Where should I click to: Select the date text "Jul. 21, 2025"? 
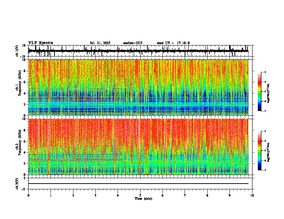(100, 43)
